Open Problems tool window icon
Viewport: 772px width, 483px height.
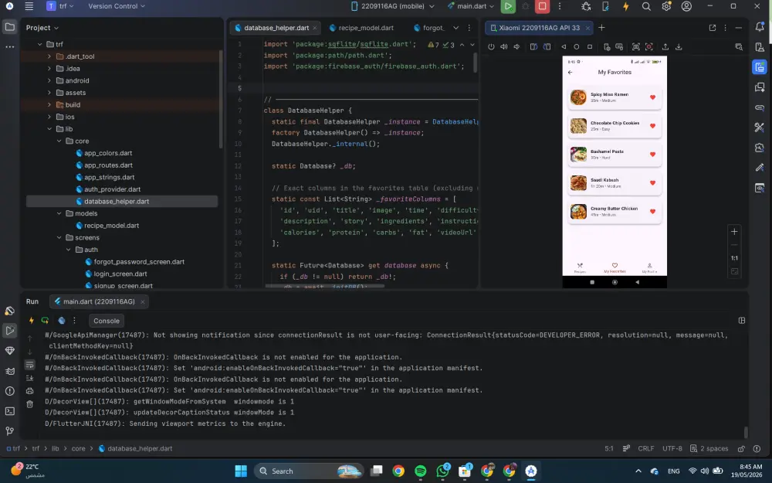pyautogui.click(x=9, y=391)
